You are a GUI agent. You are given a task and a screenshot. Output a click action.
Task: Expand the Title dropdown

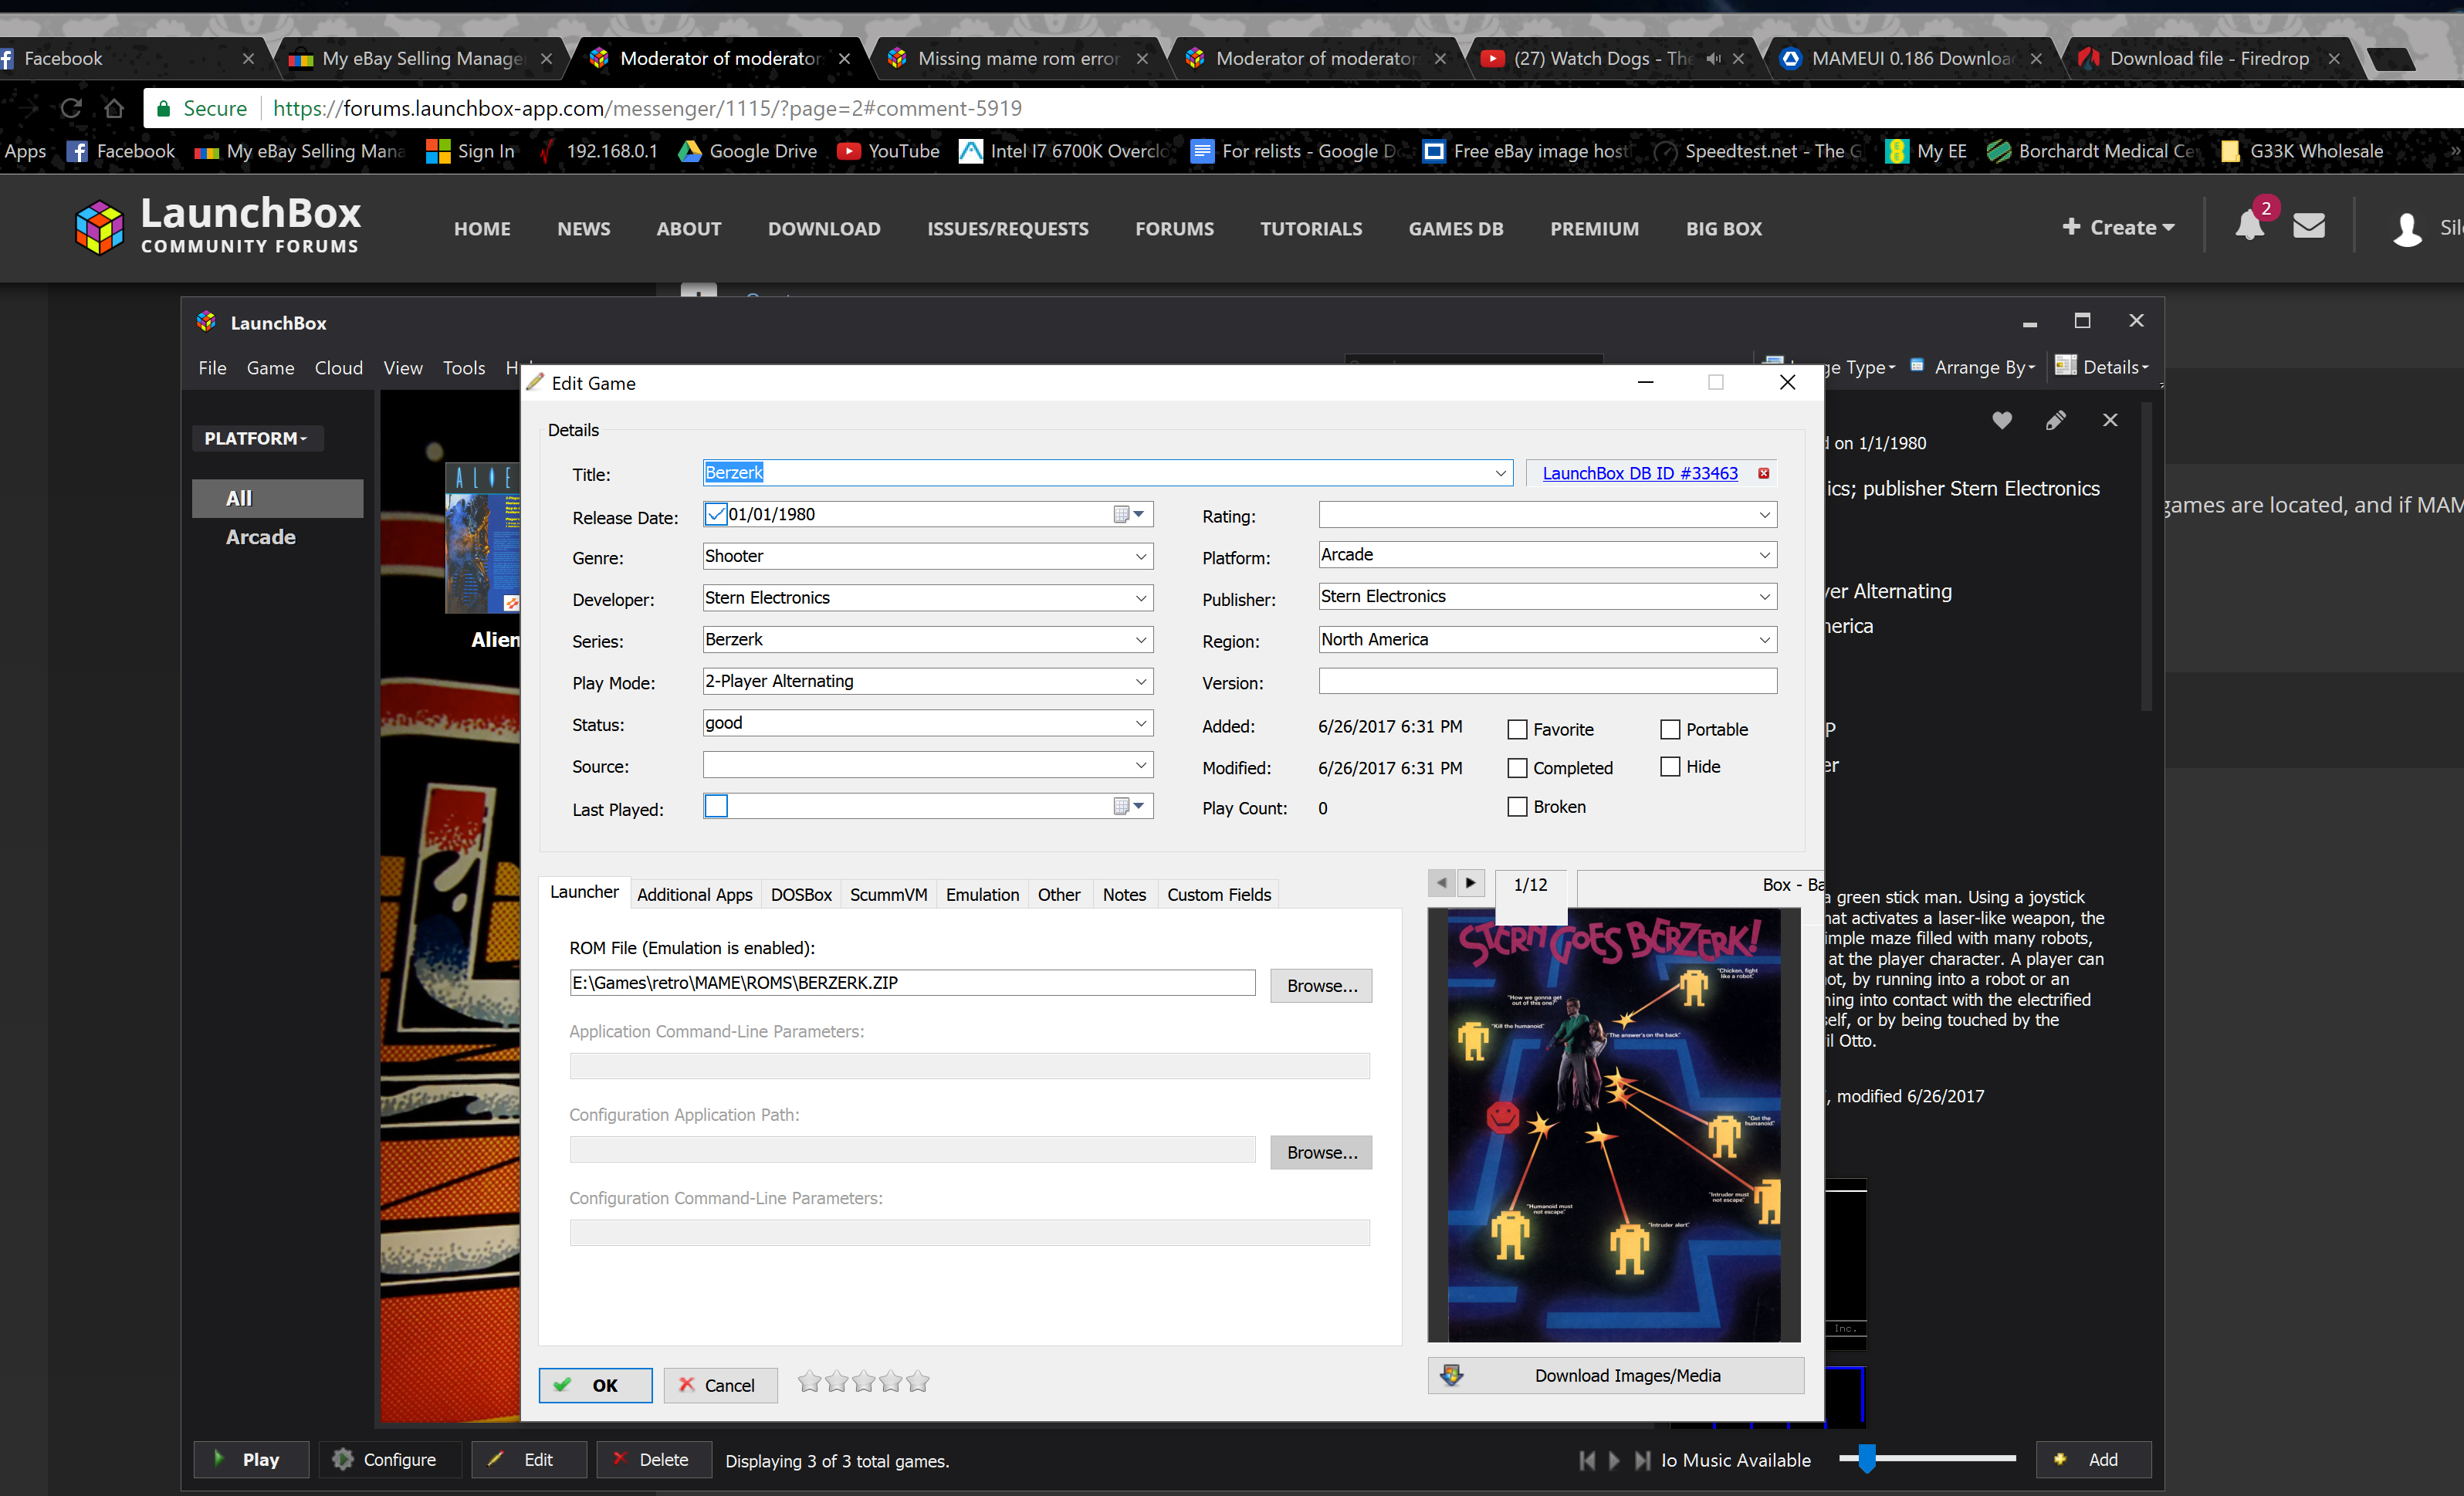[1501, 473]
